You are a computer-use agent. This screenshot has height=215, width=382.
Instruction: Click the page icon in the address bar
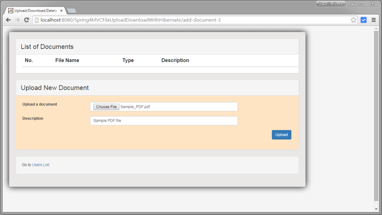(37, 20)
